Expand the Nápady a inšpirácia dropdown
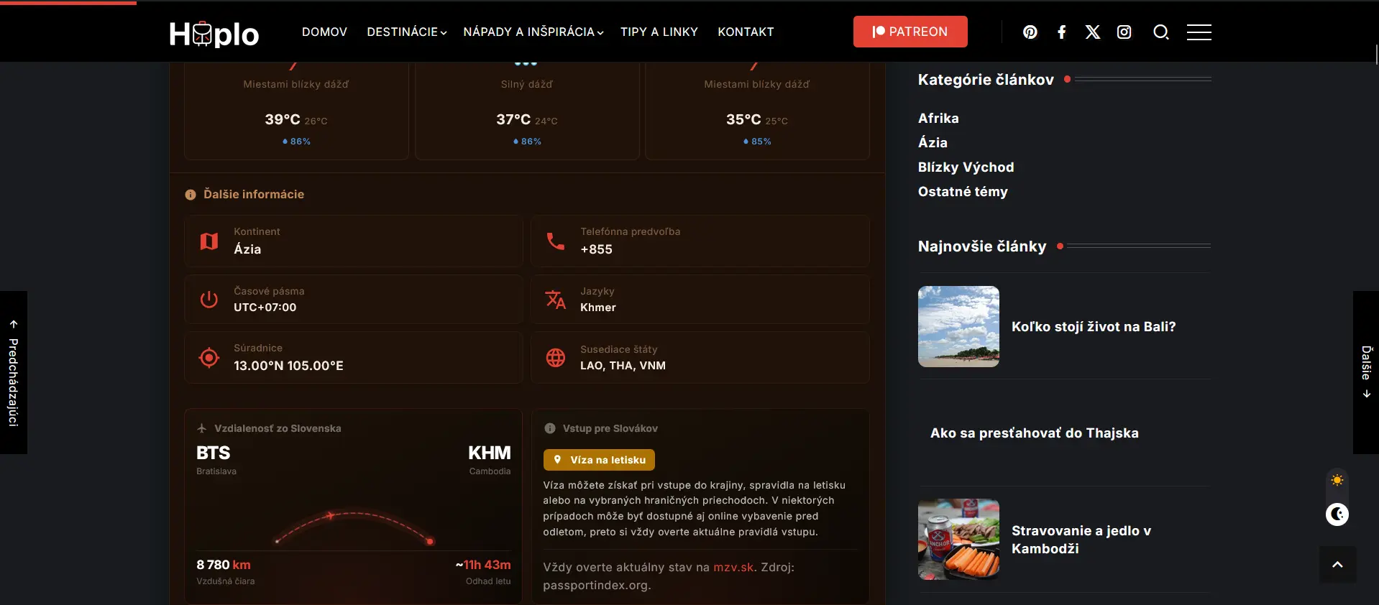The image size is (1379, 605). coord(533,32)
